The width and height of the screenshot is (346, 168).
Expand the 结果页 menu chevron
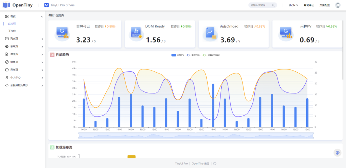click(42, 62)
